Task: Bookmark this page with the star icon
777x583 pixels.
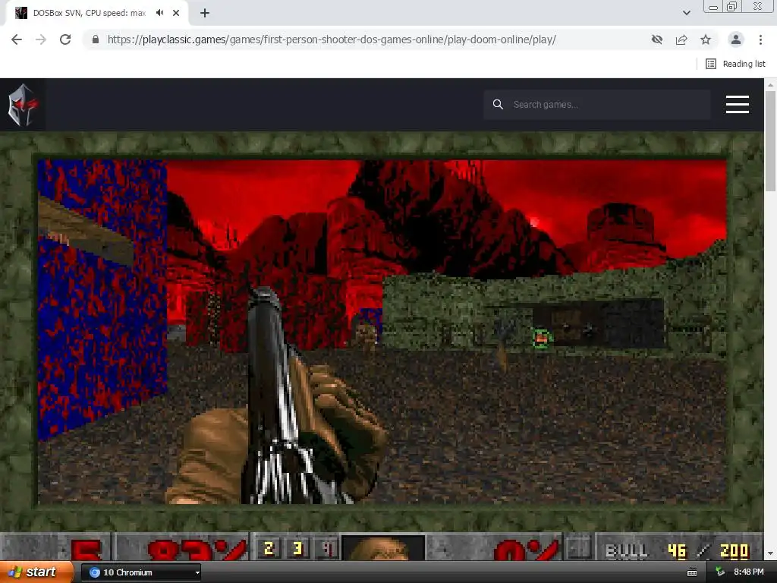Action: point(706,39)
